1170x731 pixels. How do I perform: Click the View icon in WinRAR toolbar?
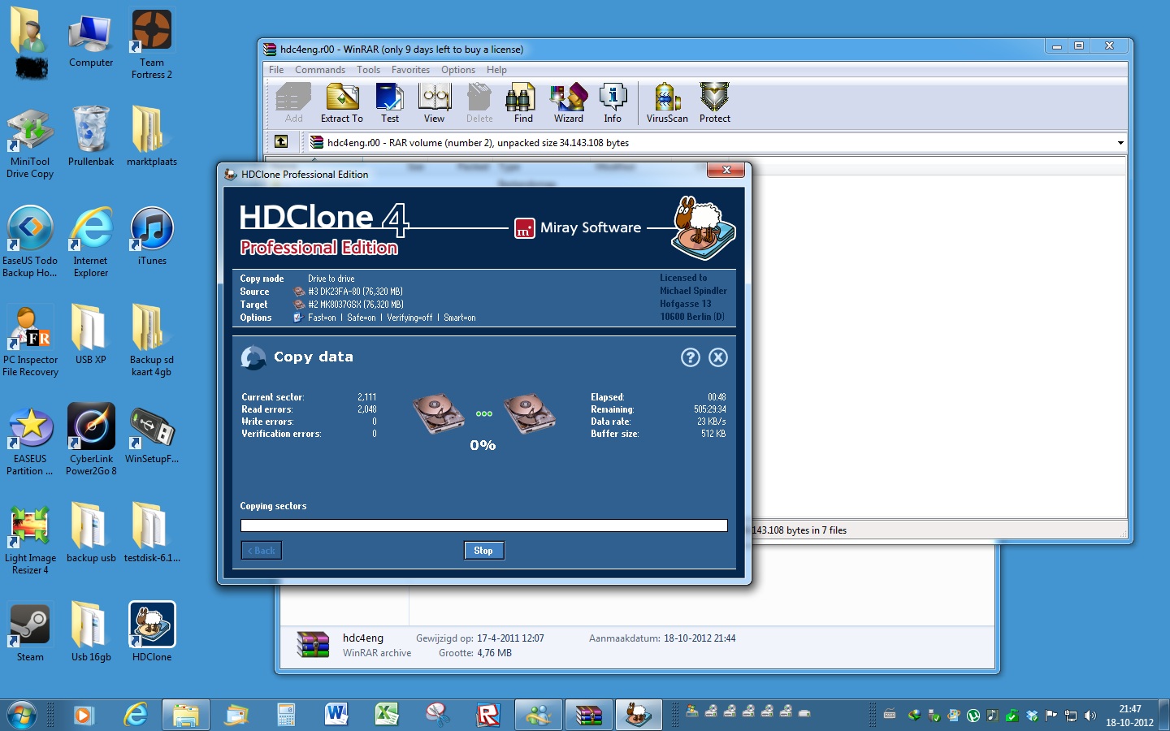435,103
